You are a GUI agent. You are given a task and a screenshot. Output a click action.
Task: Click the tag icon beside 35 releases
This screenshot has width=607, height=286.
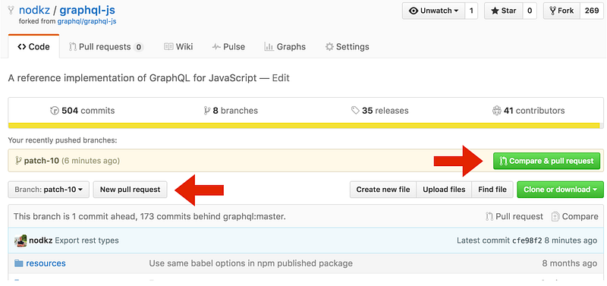click(355, 111)
